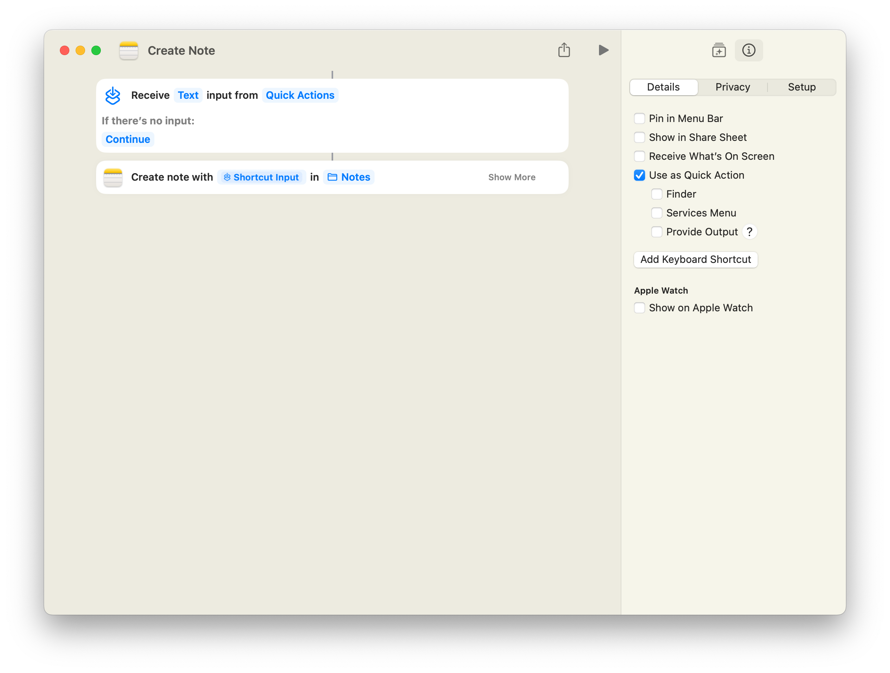The height and width of the screenshot is (673, 890).
Task: Enable Pin in Menu Bar checkbox
Action: [639, 118]
